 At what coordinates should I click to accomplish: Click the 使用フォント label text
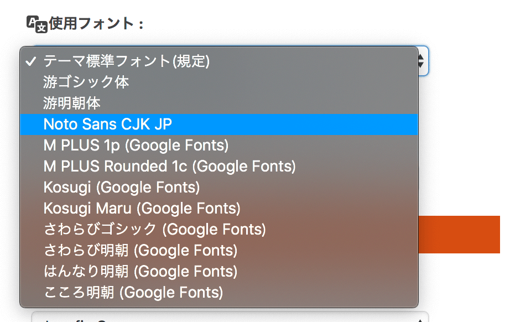[96, 24]
